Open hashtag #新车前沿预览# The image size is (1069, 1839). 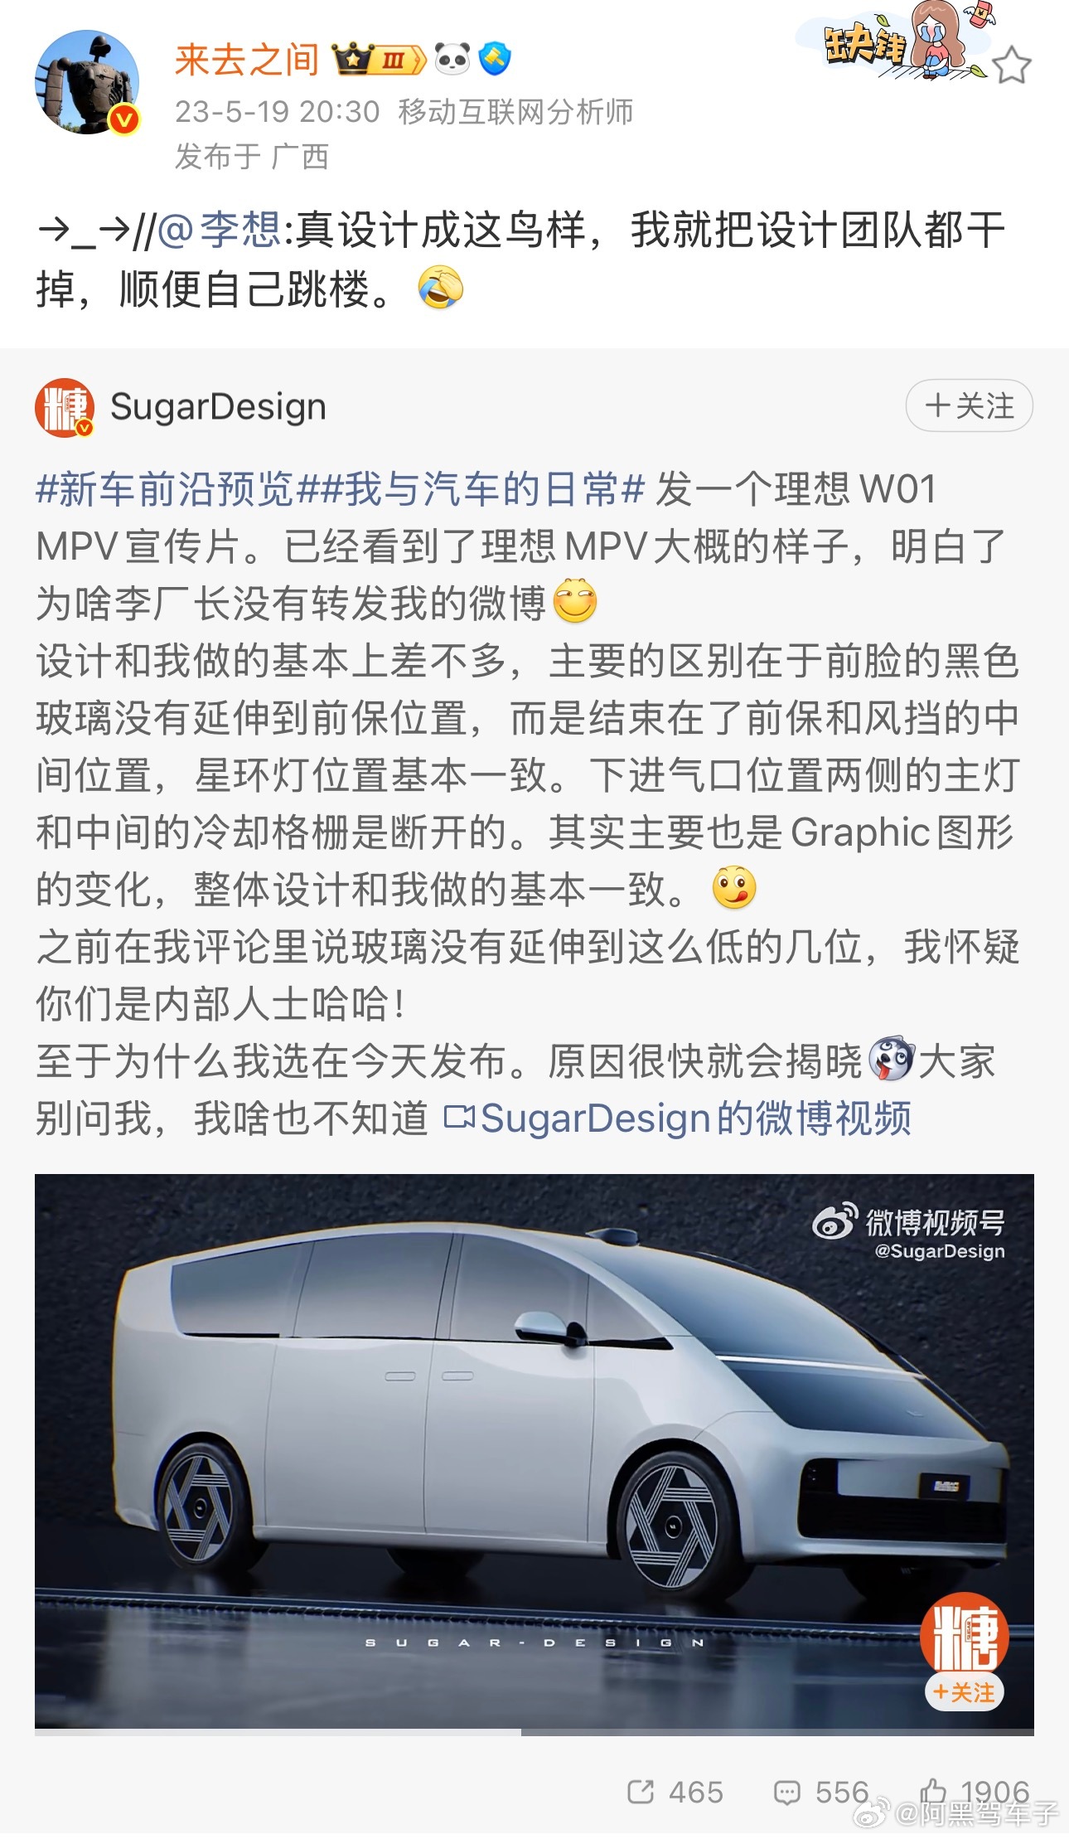pos(166,489)
